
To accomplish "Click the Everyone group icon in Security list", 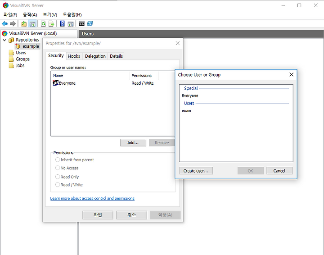I will coord(56,83).
